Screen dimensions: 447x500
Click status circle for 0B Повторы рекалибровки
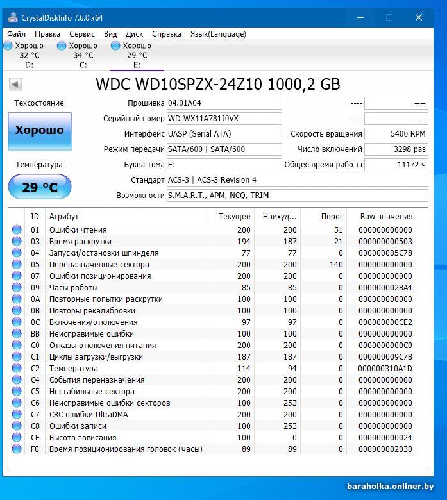tap(17, 310)
